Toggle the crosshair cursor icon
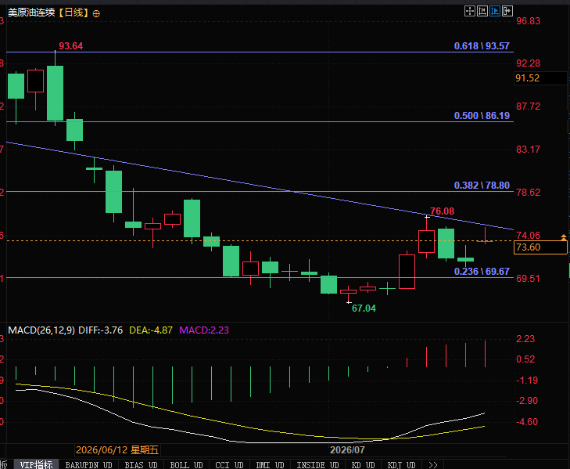 (x=470, y=11)
